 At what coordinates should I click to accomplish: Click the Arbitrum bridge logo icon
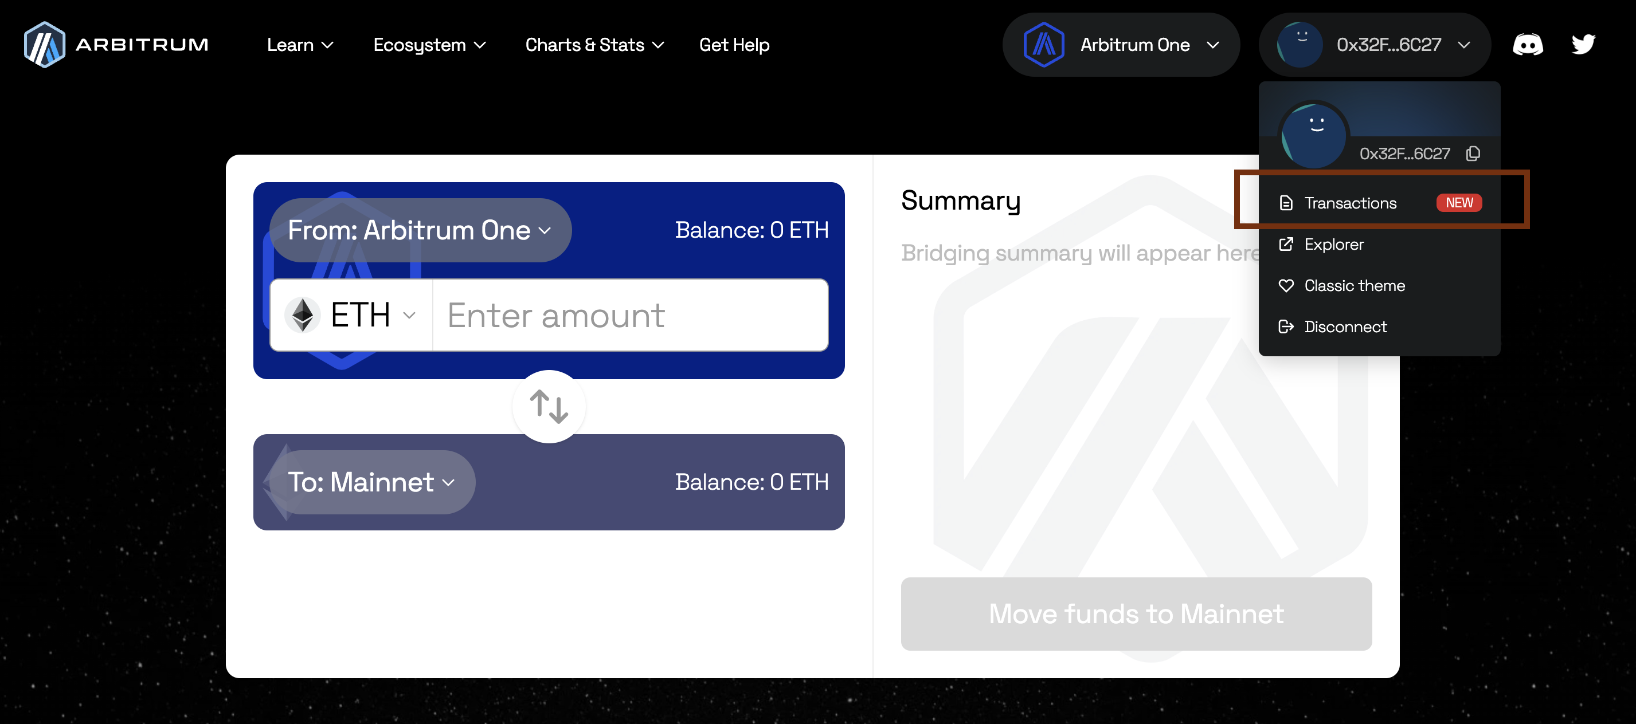click(x=43, y=43)
